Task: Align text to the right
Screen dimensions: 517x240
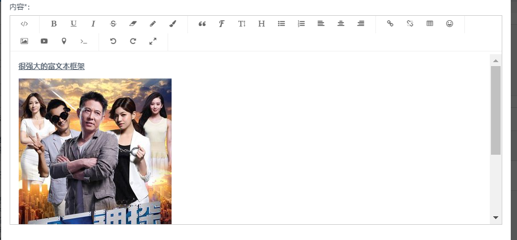Action: (361, 24)
